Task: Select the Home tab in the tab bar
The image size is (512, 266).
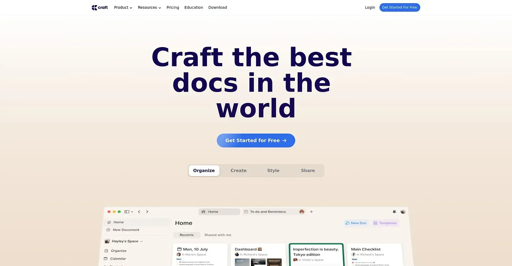Action: point(219,212)
